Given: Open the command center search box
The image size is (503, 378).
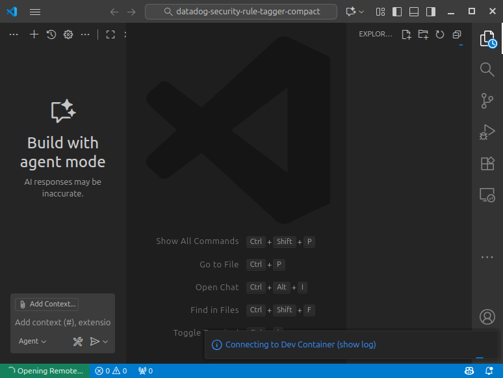Looking at the screenshot, I should pos(241,12).
